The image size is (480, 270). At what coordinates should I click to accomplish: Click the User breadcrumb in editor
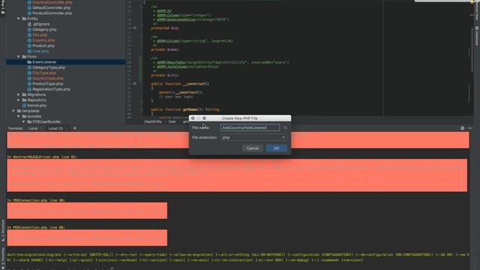pos(172,121)
